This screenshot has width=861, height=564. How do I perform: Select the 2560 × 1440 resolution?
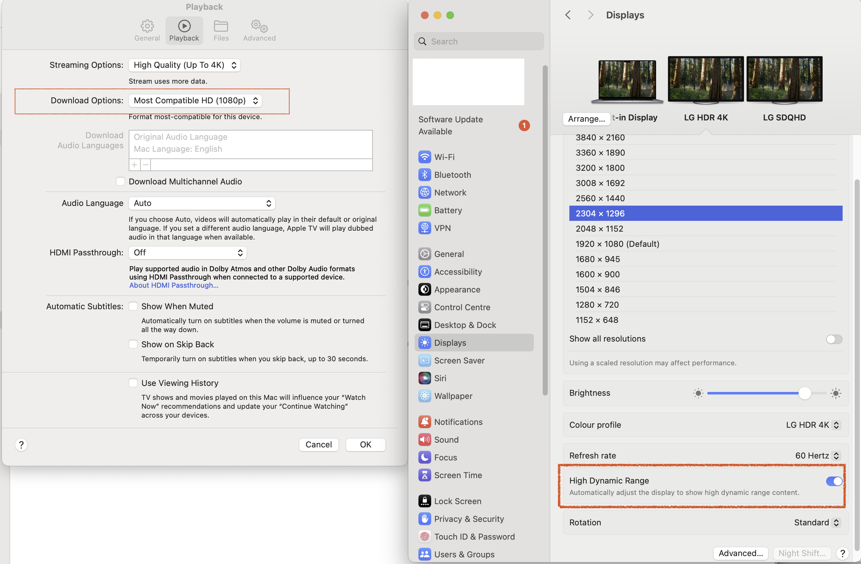click(600, 198)
